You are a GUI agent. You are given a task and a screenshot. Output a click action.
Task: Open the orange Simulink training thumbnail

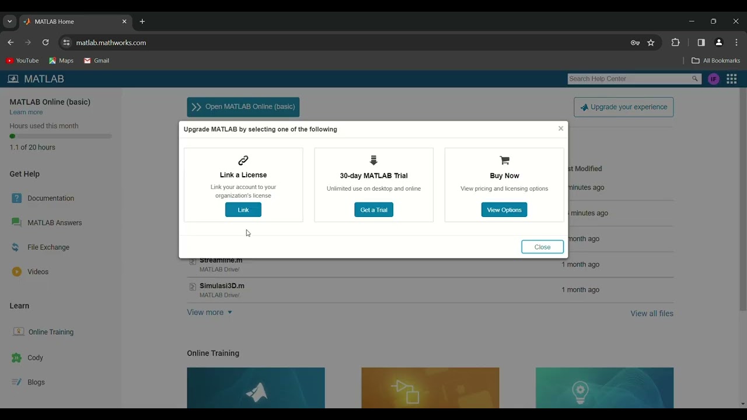pos(430,388)
